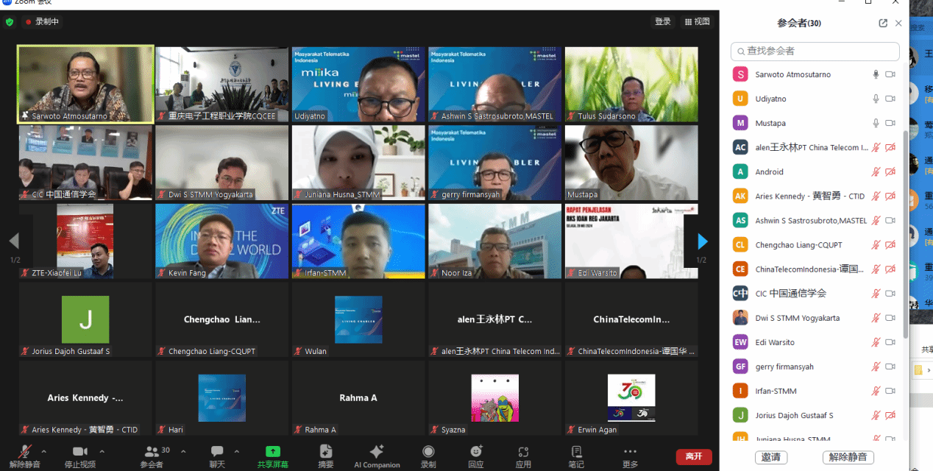This screenshot has height=471, width=933.
Task: Toggle participants (参会者) panel from toolbar
Action: (x=152, y=452)
